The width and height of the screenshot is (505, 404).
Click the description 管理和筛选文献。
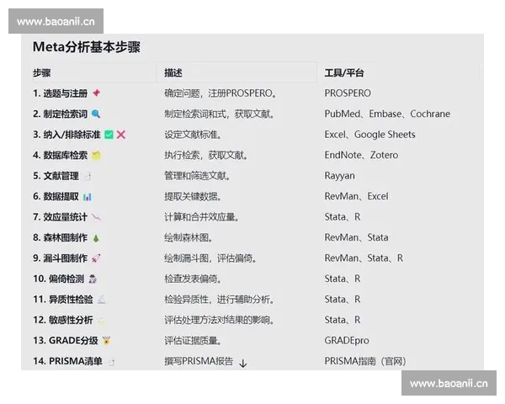point(197,176)
